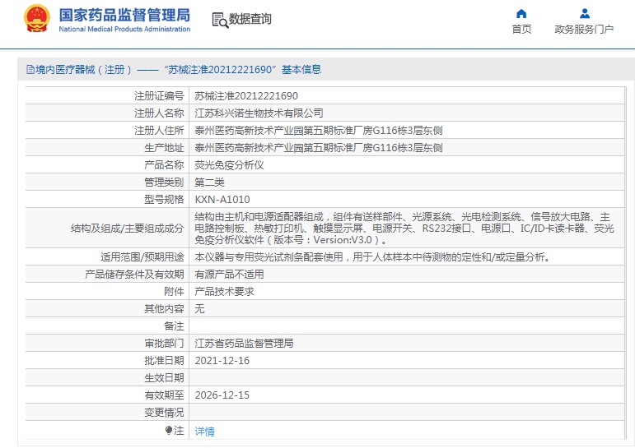This screenshot has width=635, height=448.
Task: Click the data query magnifier icon
Action: click(x=218, y=20)
